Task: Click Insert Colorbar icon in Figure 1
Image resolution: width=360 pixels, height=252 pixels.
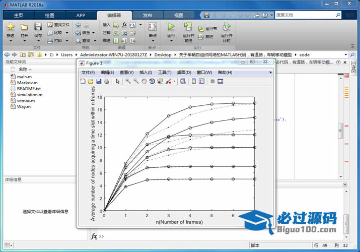Action: tap(194, 81)
